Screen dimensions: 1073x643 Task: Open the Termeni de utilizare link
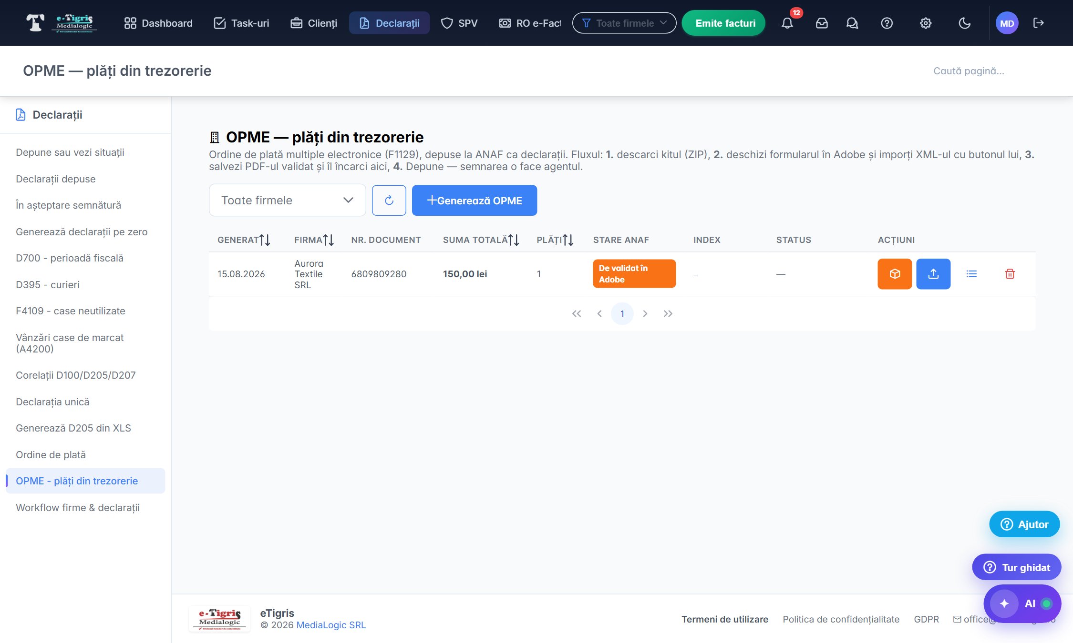click(724, 619)
